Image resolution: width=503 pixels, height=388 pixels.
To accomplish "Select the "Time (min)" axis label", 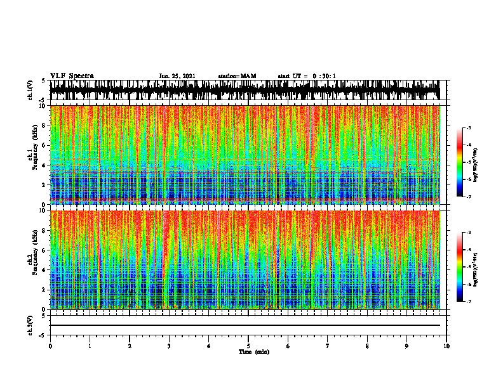I will click(x=254, y=352).
